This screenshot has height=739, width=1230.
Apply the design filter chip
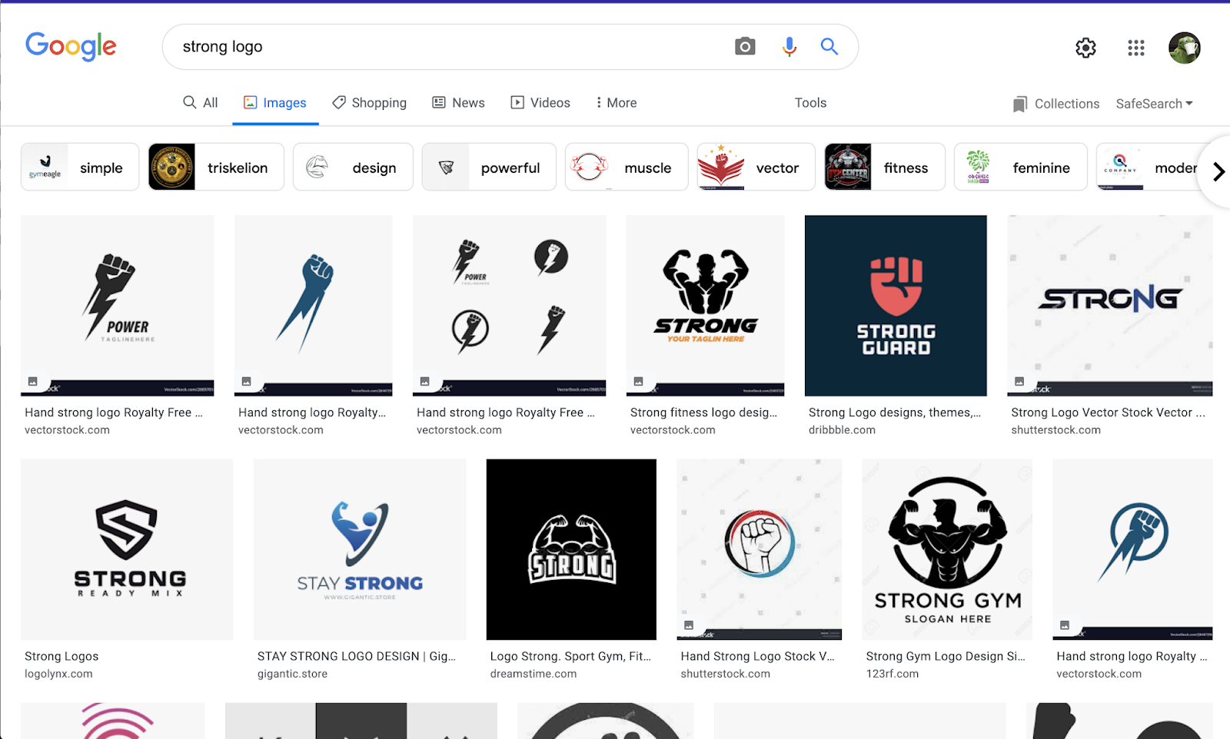coord(353,167)
